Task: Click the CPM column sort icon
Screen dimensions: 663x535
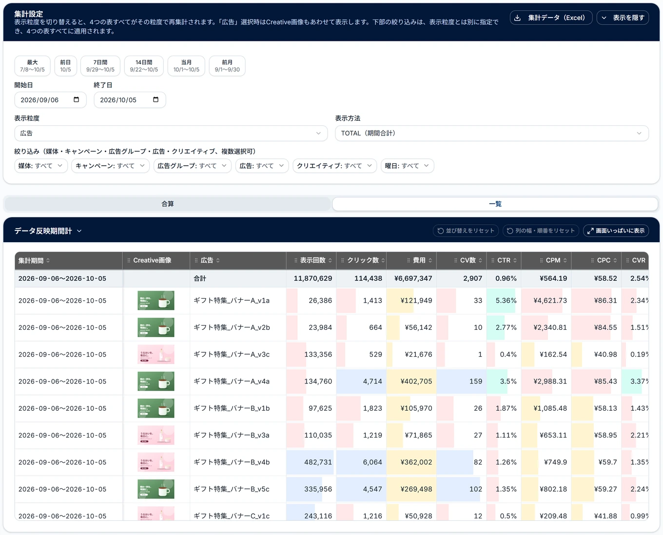Action: [x=565, y=261]
